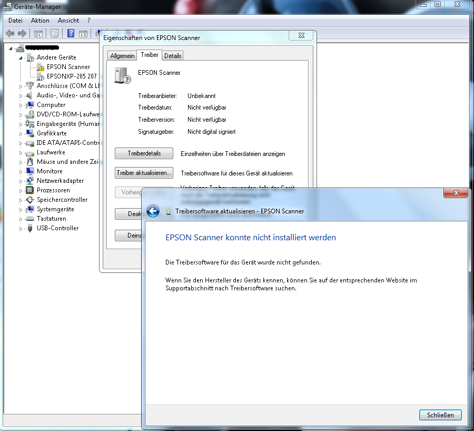Close the EPSON Scanner properties dialog
474x431 pixels.
click(x=301, y=35)
